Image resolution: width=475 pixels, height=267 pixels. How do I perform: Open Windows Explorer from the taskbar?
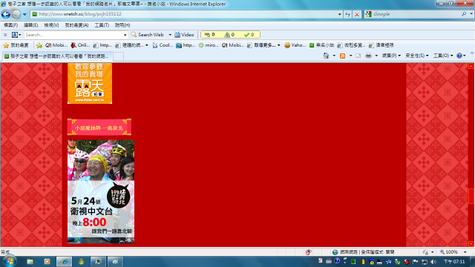[x=30, y=262]
